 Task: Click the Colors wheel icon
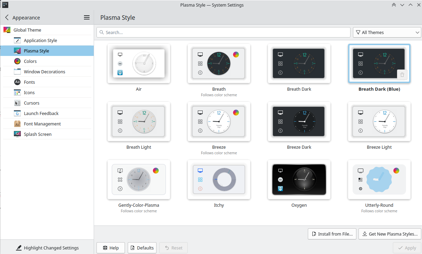[17, 61]
